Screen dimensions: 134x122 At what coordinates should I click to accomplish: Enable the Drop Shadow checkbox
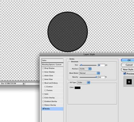point(43,68)
